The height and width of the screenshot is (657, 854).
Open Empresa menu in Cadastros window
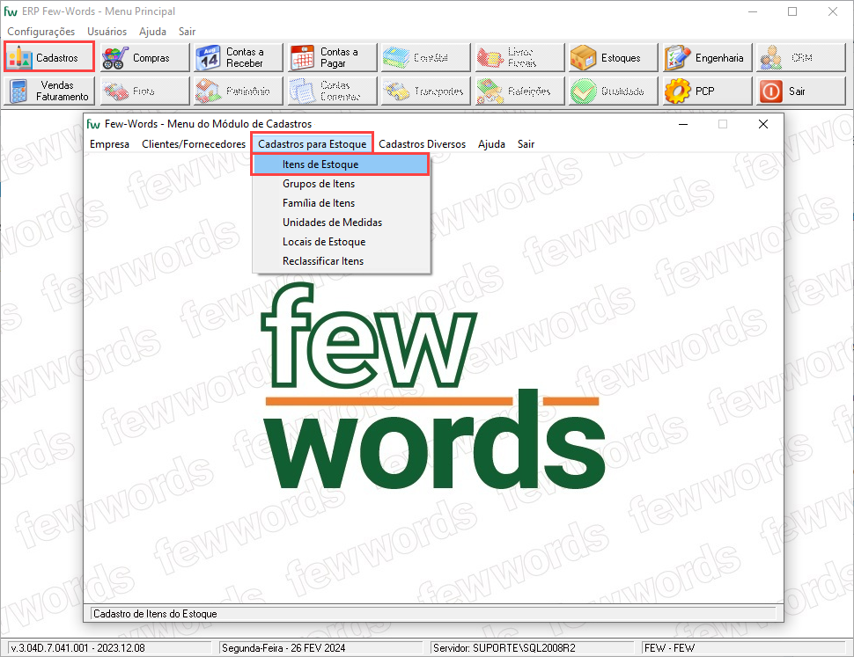(x=109, y=144)
